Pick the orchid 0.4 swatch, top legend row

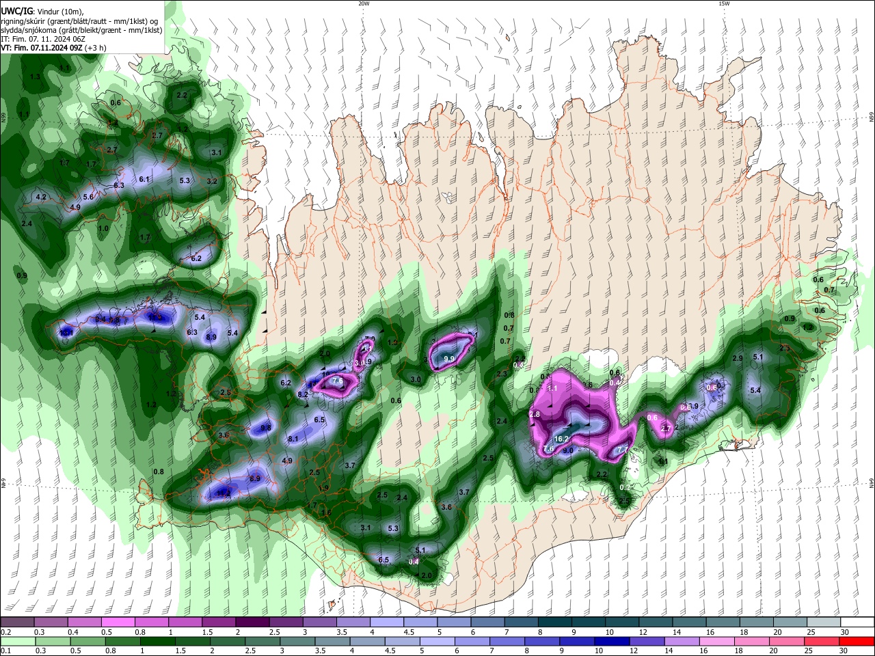[84, 622]
